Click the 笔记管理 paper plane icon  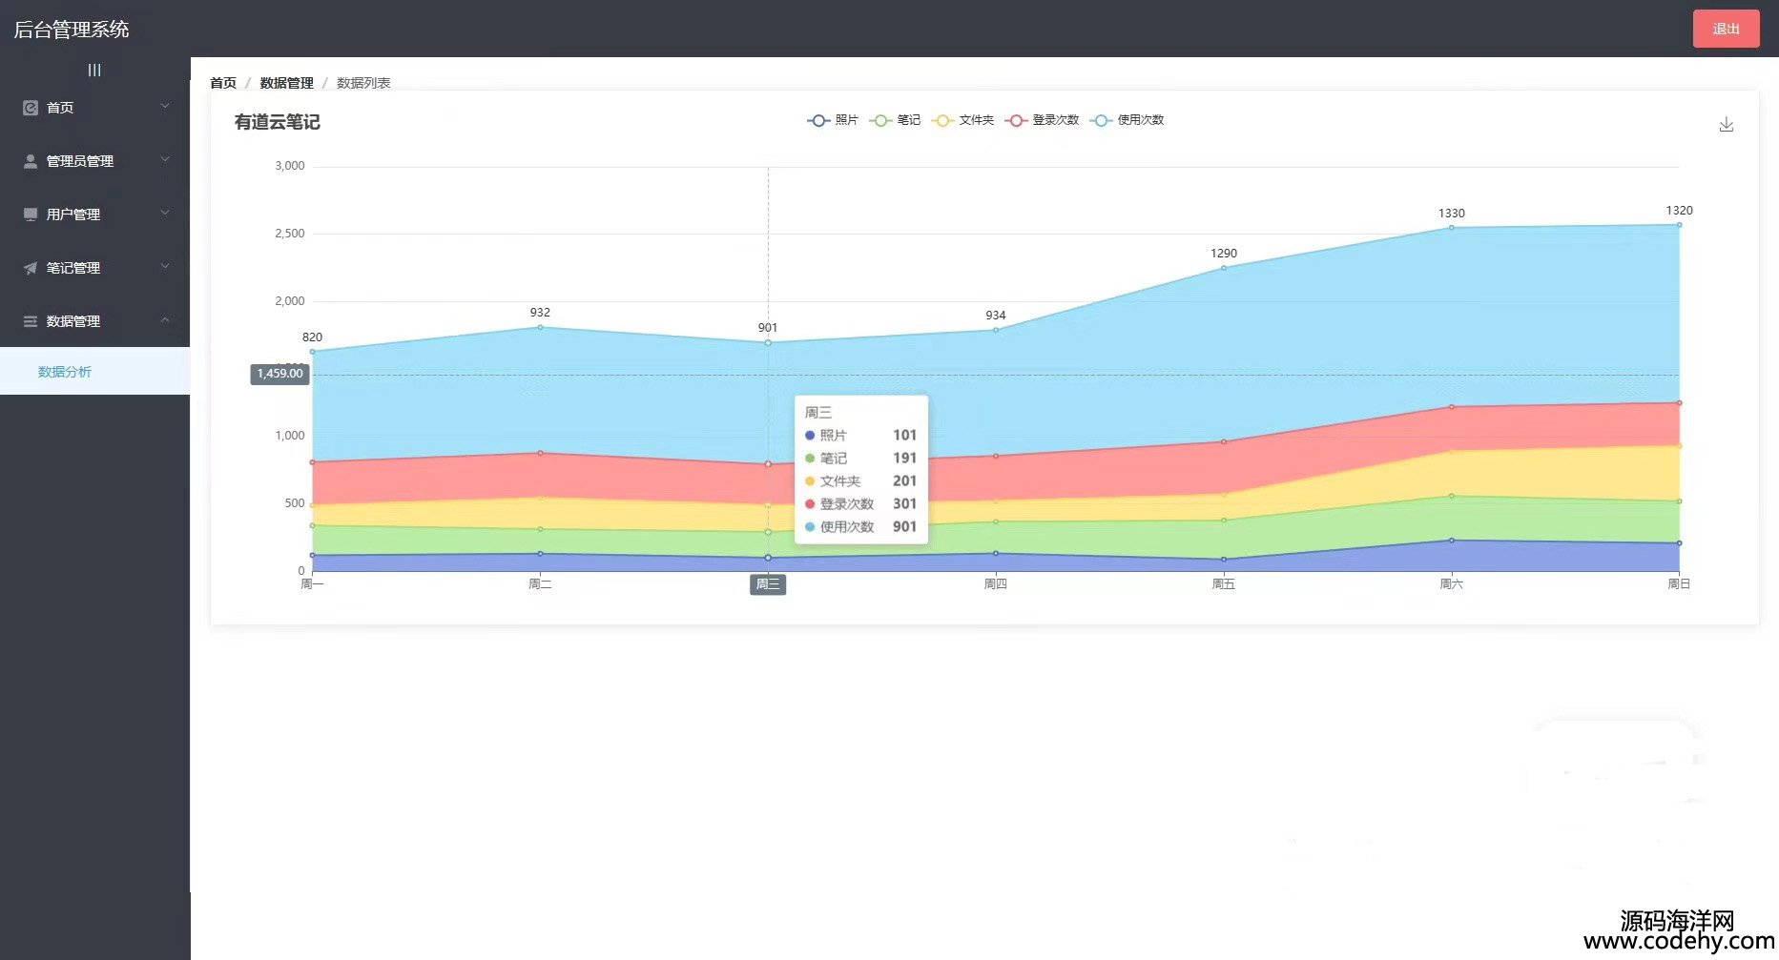(x=31, y=268)
